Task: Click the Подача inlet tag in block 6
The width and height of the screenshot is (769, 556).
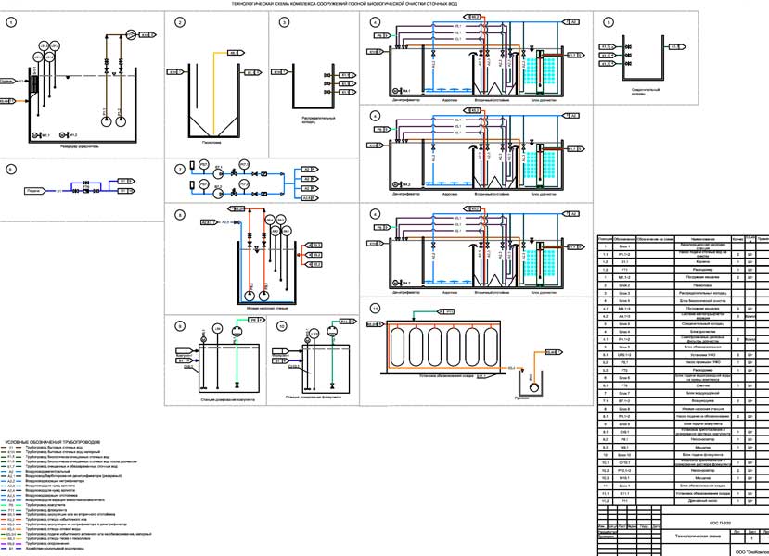Action: click(x=33, y=190)
